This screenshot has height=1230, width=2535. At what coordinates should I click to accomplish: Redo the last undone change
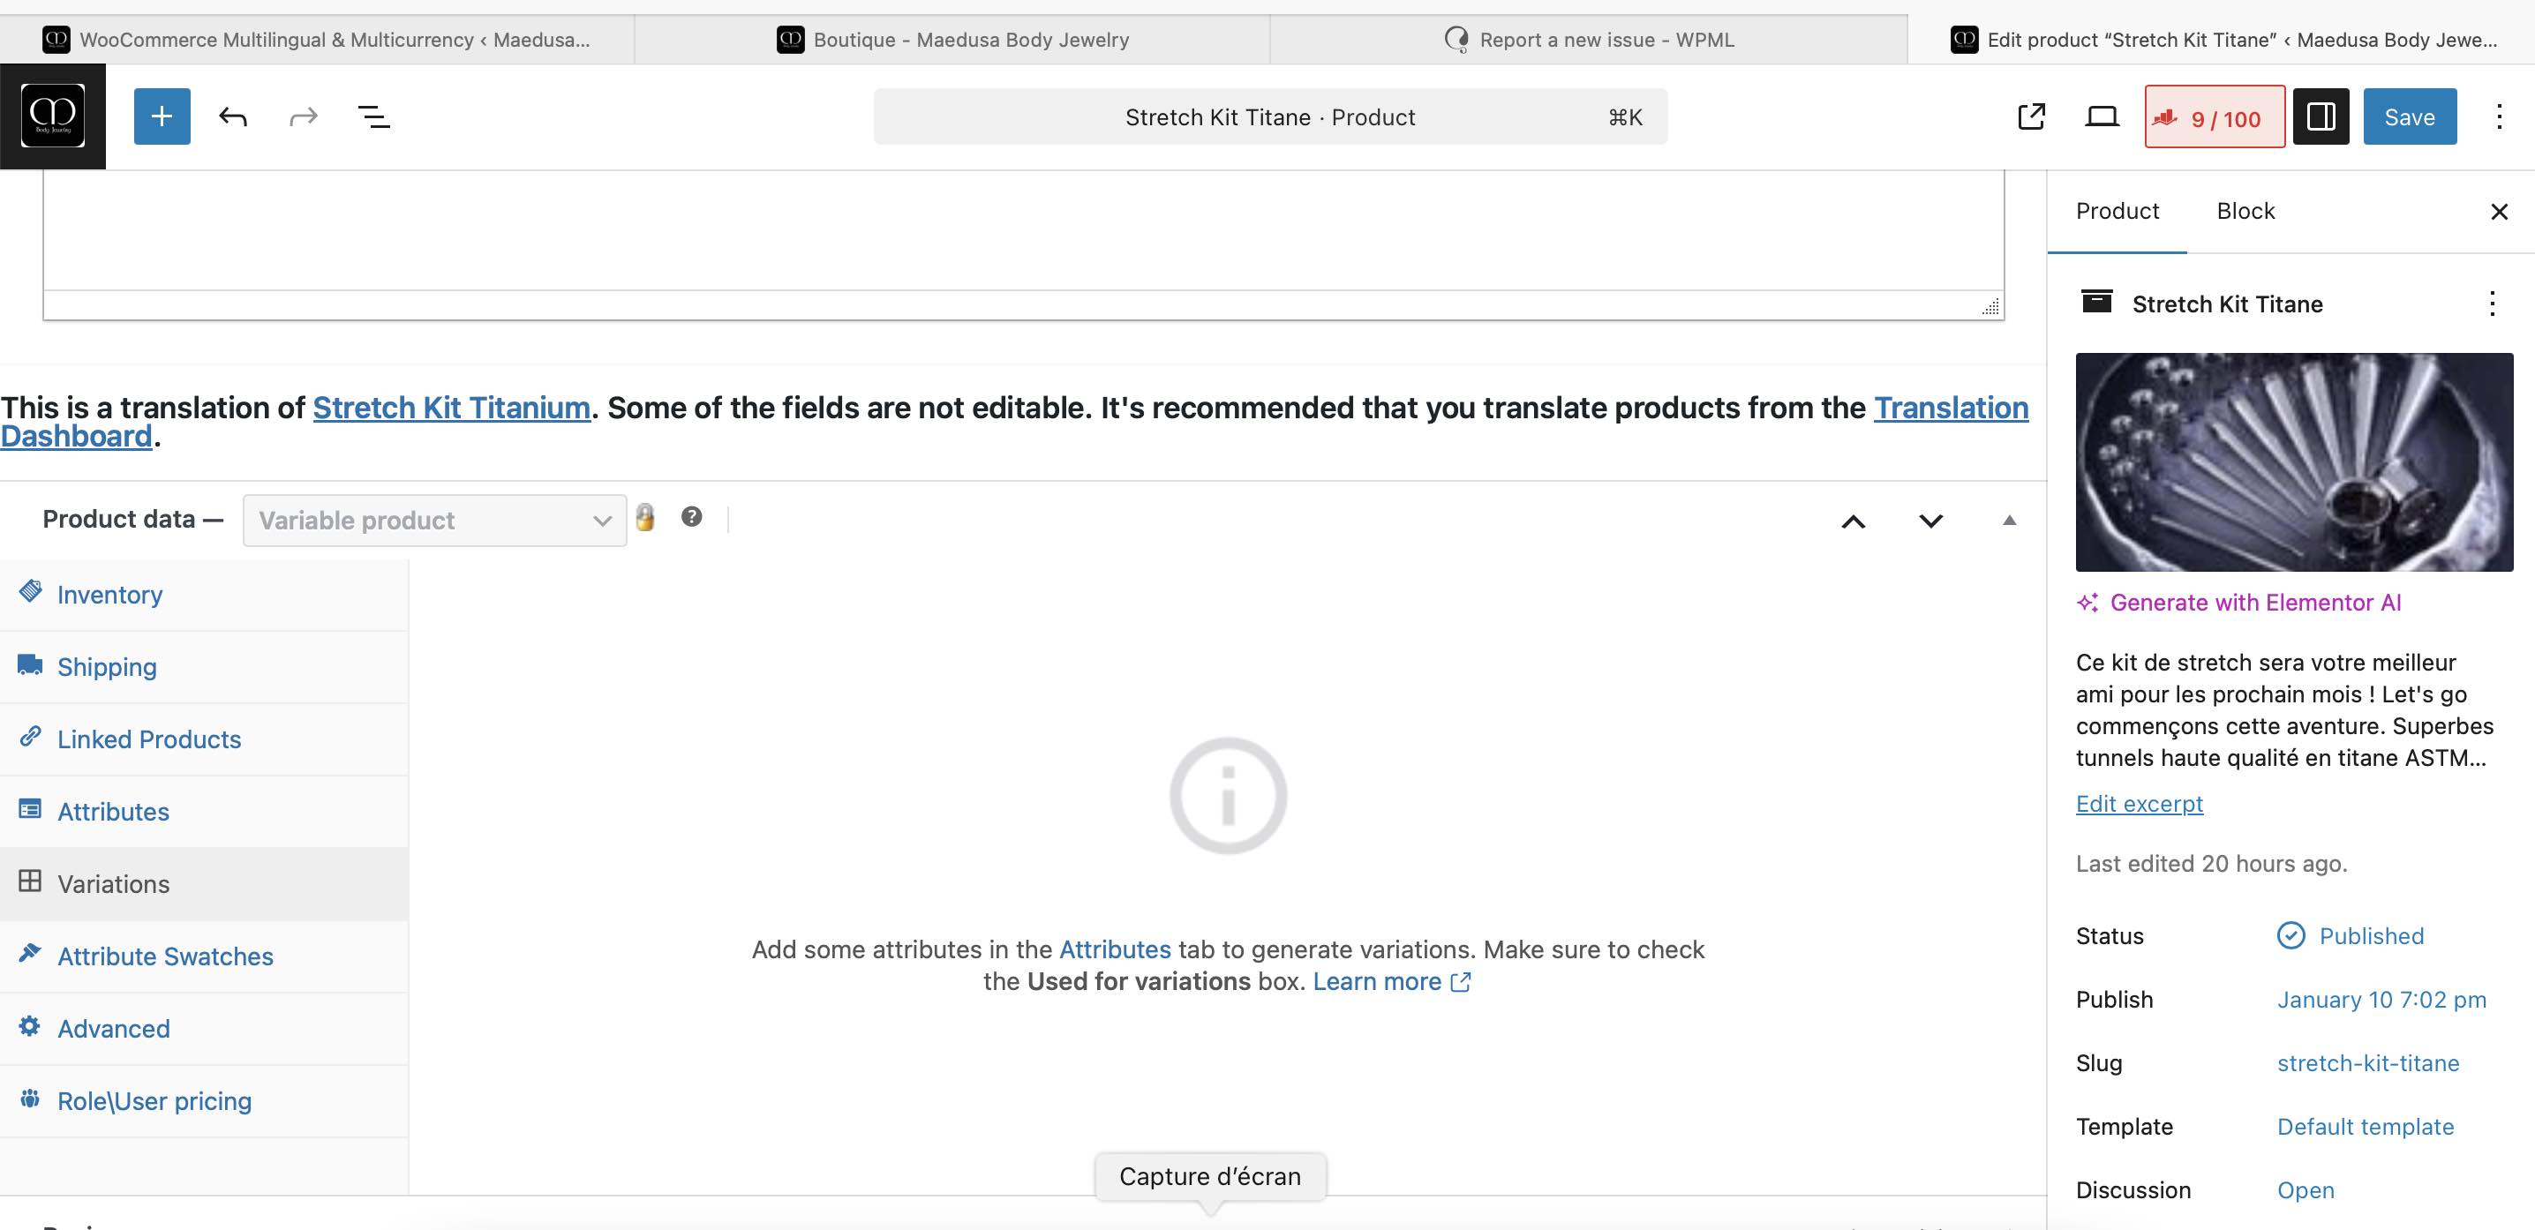pyautogui.click(x=303, y=117)
